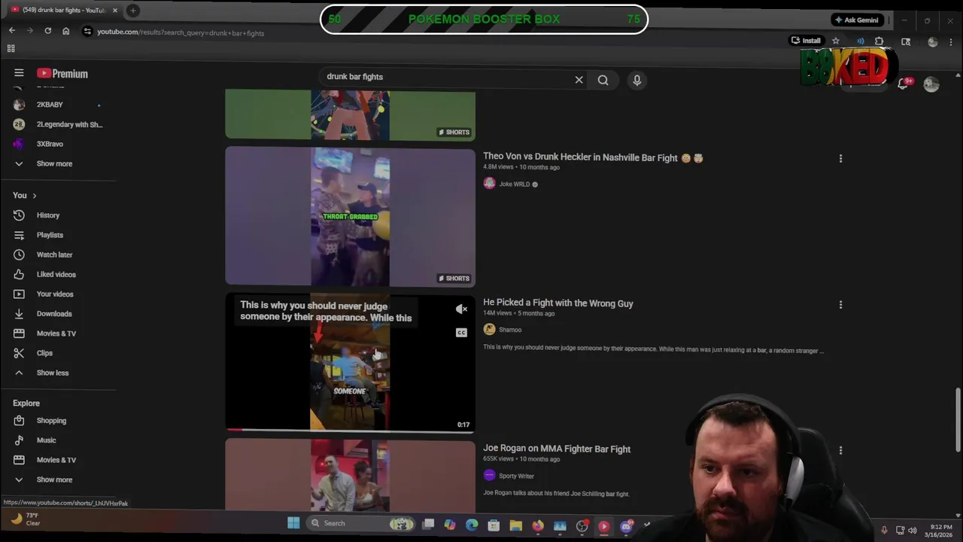
Task: Open the You section chevron
Action: point(34,196)
